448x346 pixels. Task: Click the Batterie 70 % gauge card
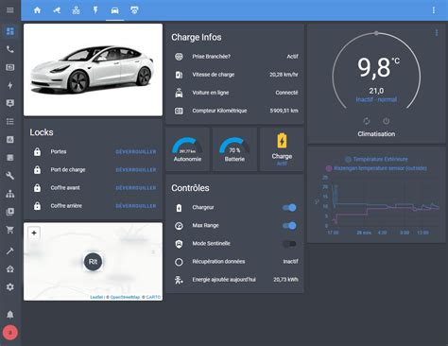pyautogui.click(x=234, y=149)
